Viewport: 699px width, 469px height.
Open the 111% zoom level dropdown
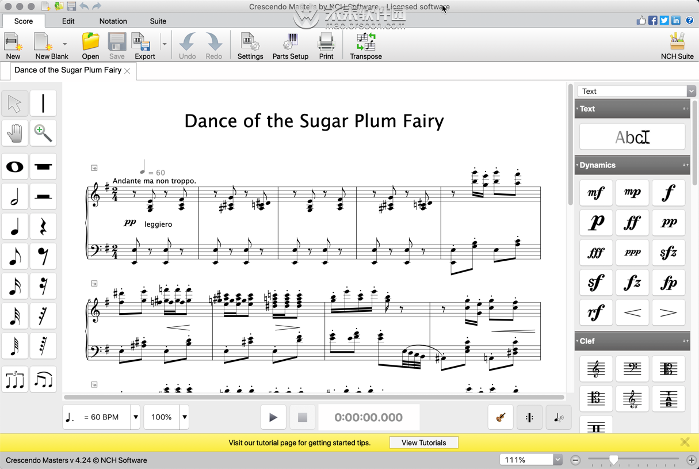coord(557,460)
